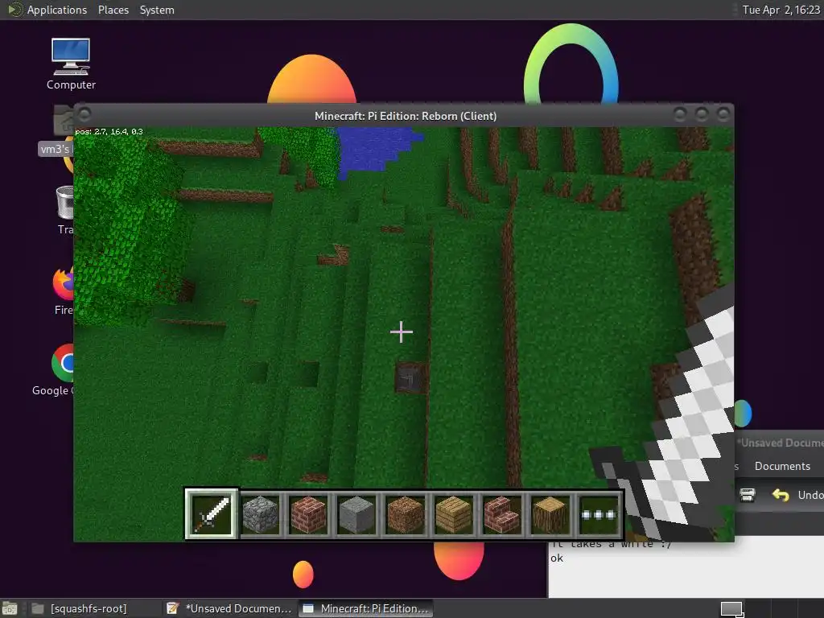Select the oak log hotbar slot
This screenshot has height=618, width=824.
pyautogui.click(x=550, y=514)
